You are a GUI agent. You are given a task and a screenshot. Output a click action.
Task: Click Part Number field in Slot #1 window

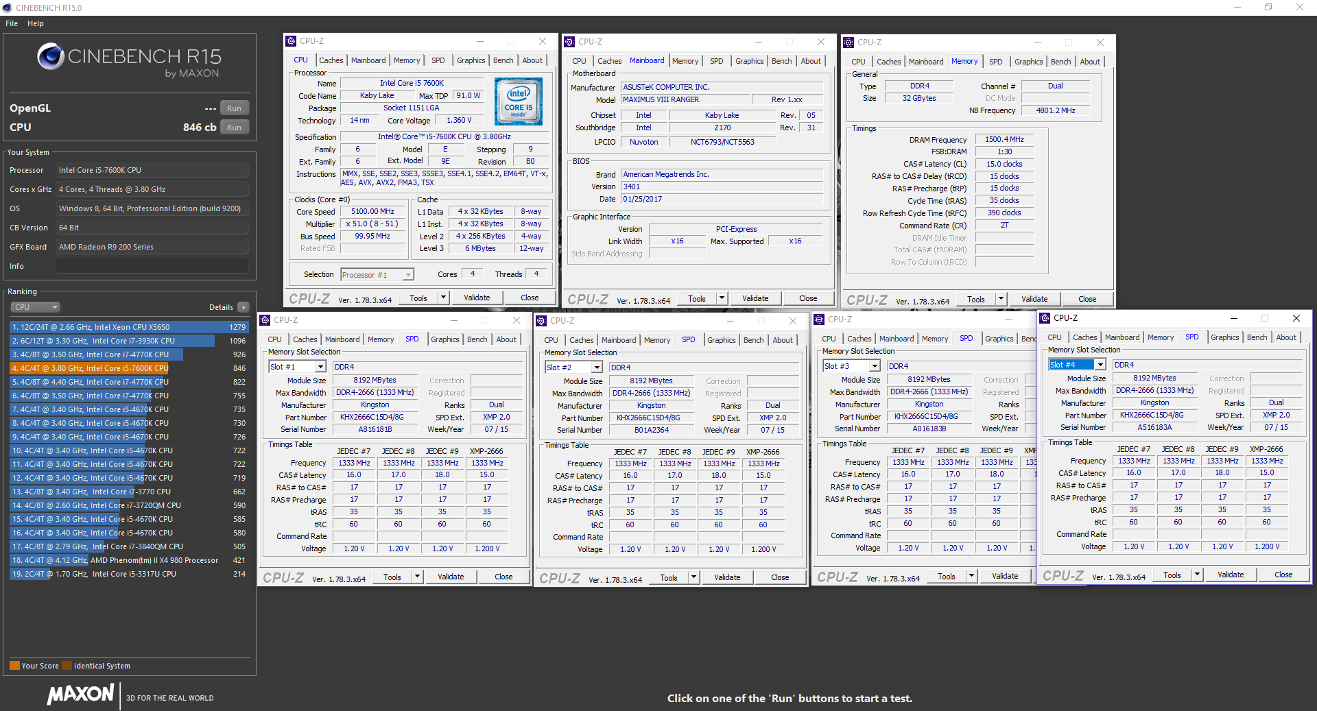click(x=375, y=417)
